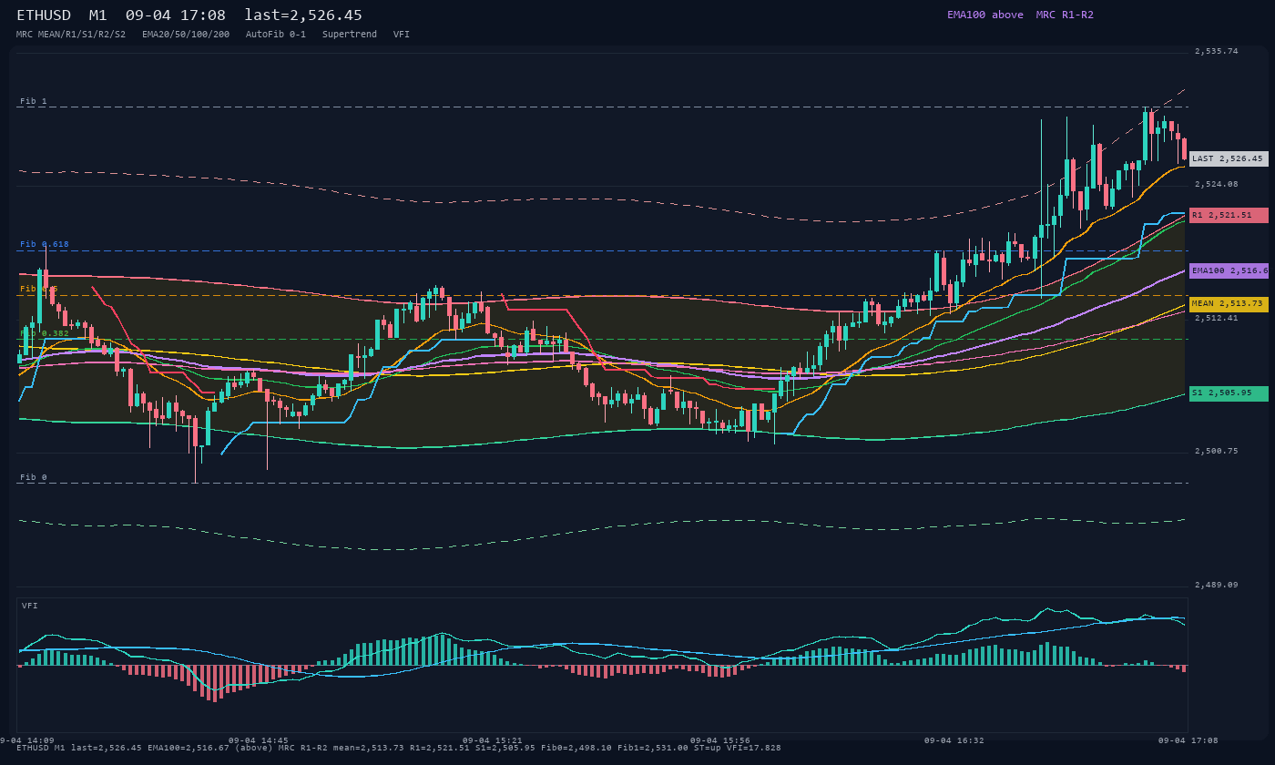Click the 'EMA100 above' status text

pyautogui.click(x=984, y=15)
